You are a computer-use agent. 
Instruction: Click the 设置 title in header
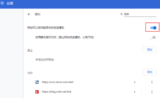pyautogui.click(x=10, y=3)
